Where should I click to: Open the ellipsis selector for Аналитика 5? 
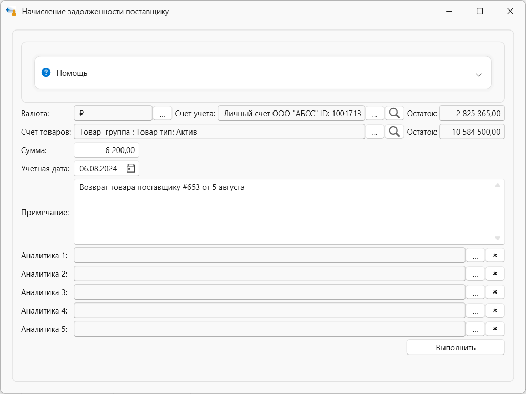pyautogui.click(x=476, y=329)
